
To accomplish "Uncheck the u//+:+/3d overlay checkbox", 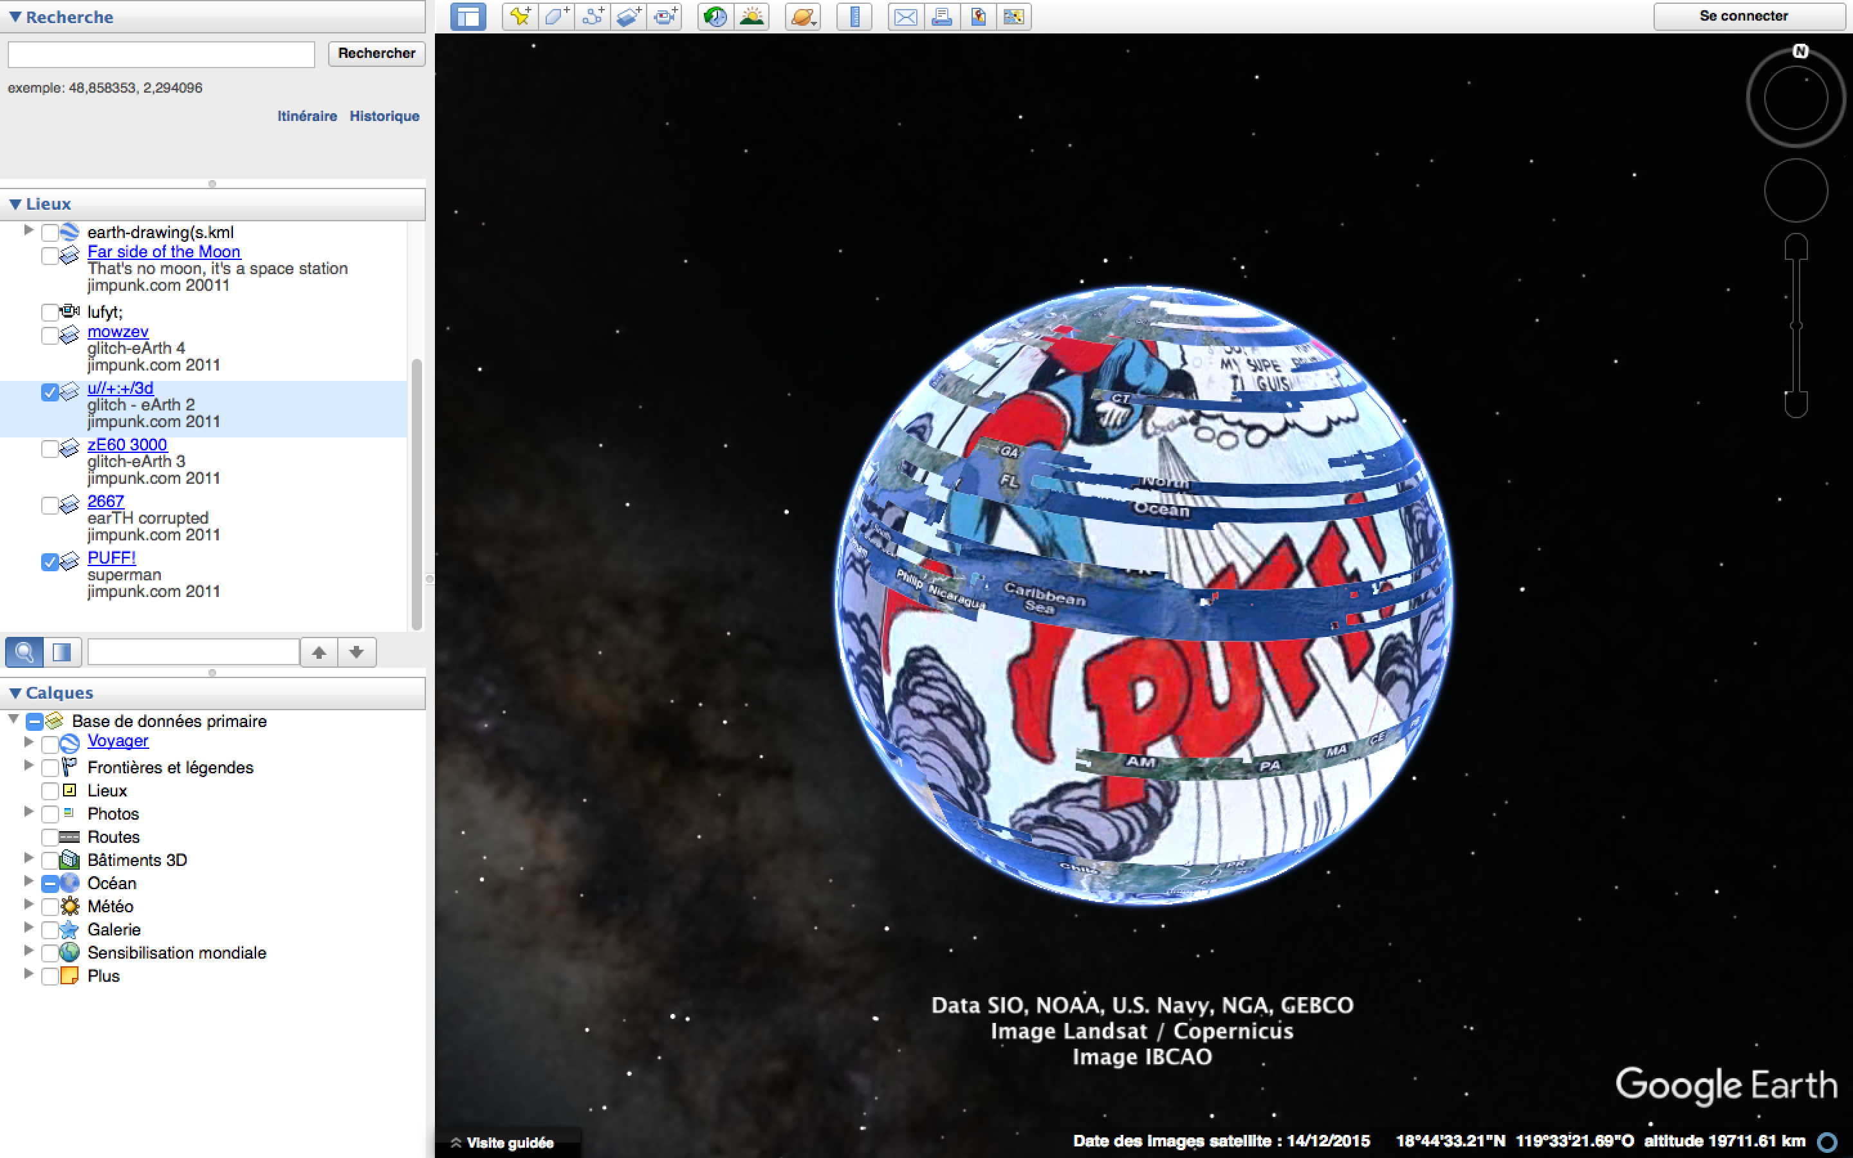I will pyautogui.click(x=50, y=392).
